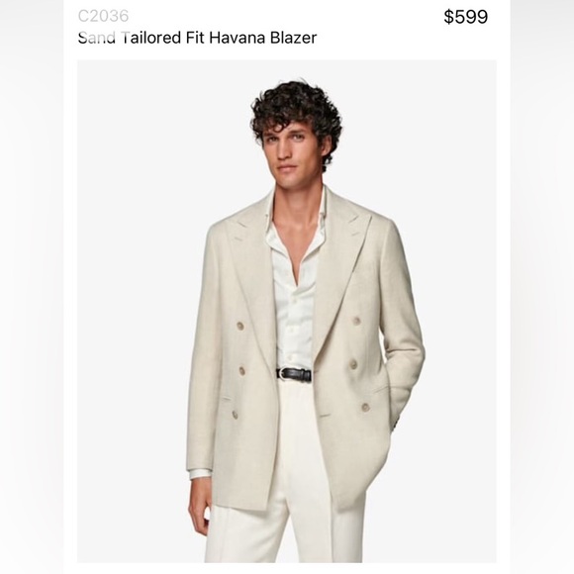
Task: Click the $599 price label
Action: tap(466, 17)
